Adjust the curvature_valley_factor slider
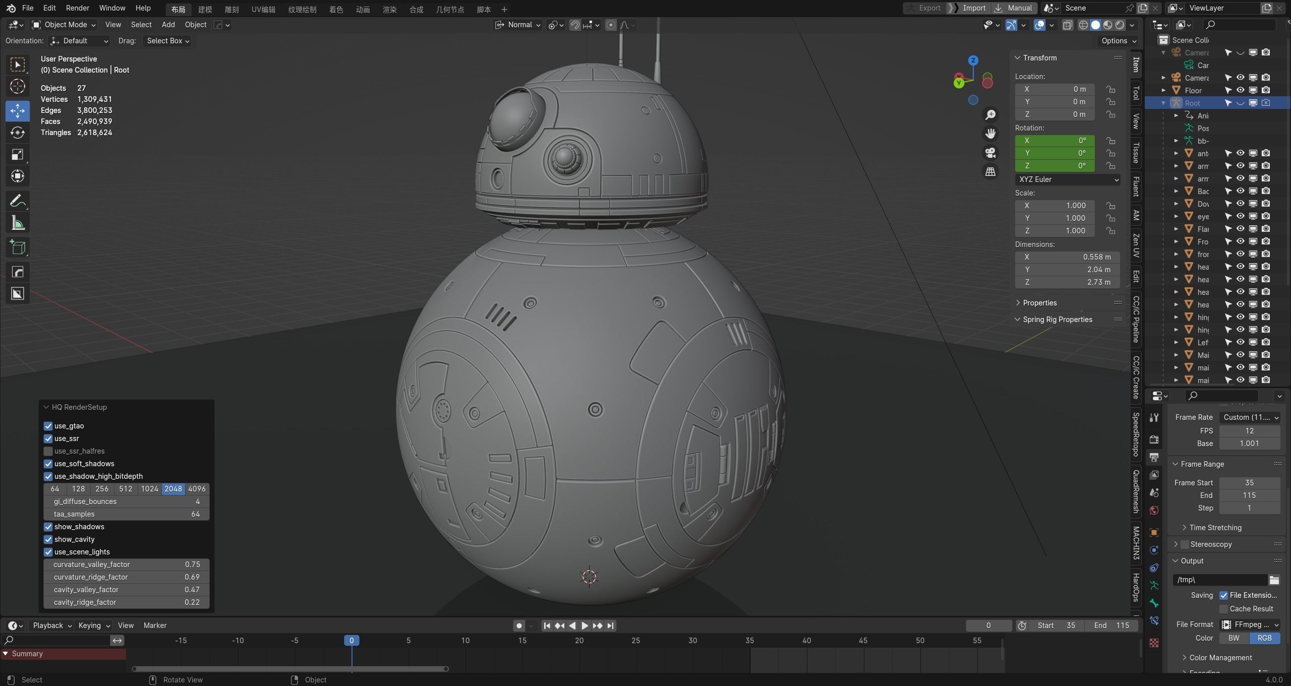This screenshot has height=686, width=1291. point(127,565)
